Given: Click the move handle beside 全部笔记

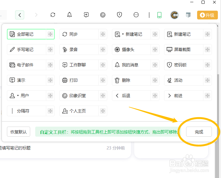Looking at the screenshot, I should click(x=50, y=34).
